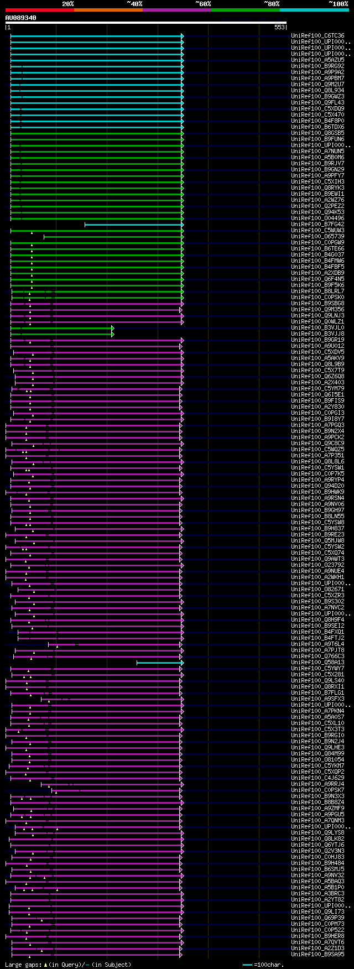Select the UniRef100_Q8L9B9 entry
This screenshot has width=354, height=969.
(x=317, y=364)
